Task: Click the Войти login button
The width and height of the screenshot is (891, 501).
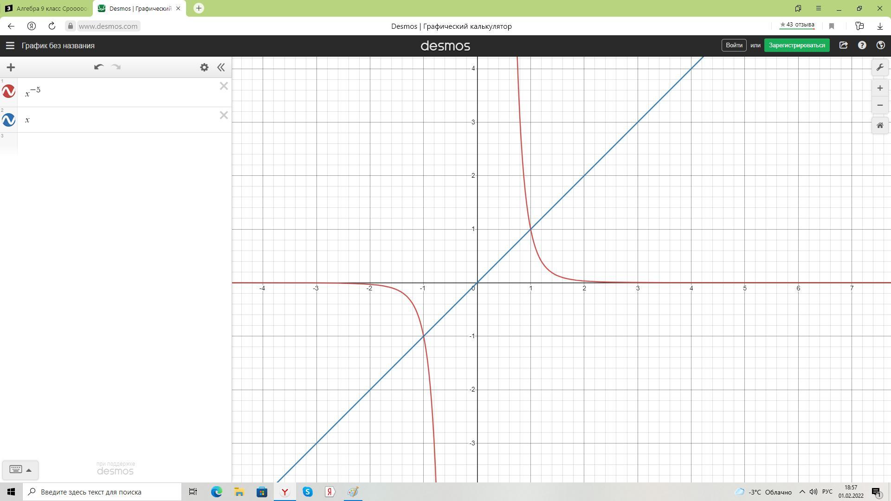Action: pyautogui.click(x=734, y=45)
